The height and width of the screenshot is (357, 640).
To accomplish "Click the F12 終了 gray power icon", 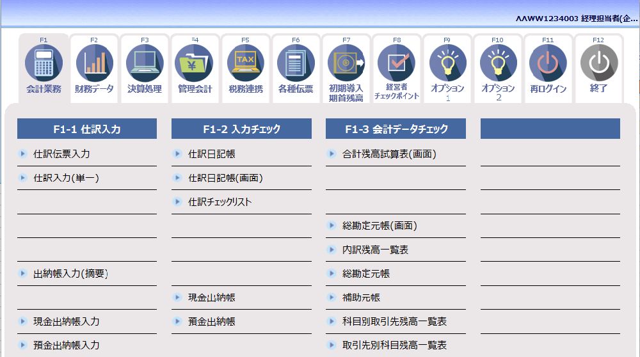I will (599, 63).
